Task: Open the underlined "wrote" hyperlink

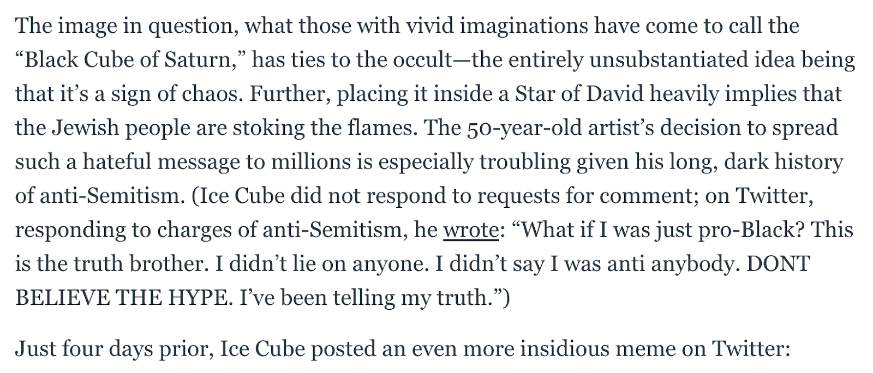Action: (470, 230)
